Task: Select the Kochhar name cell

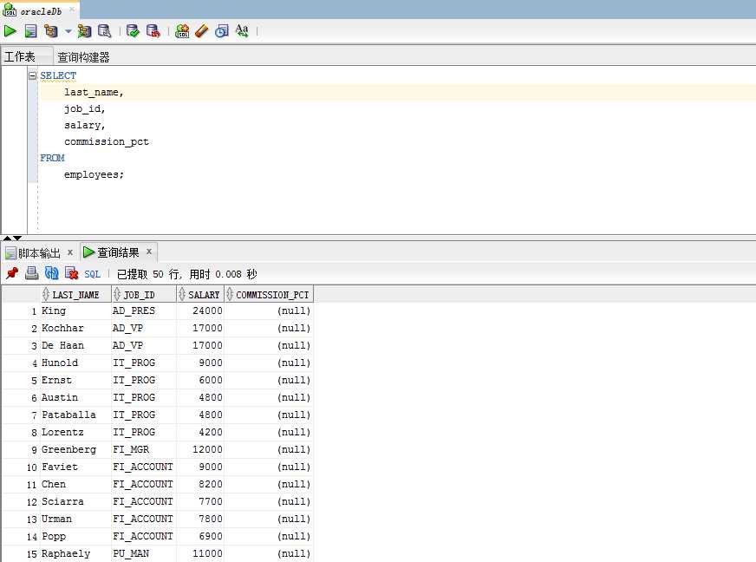Action: (x=75, y=328)
